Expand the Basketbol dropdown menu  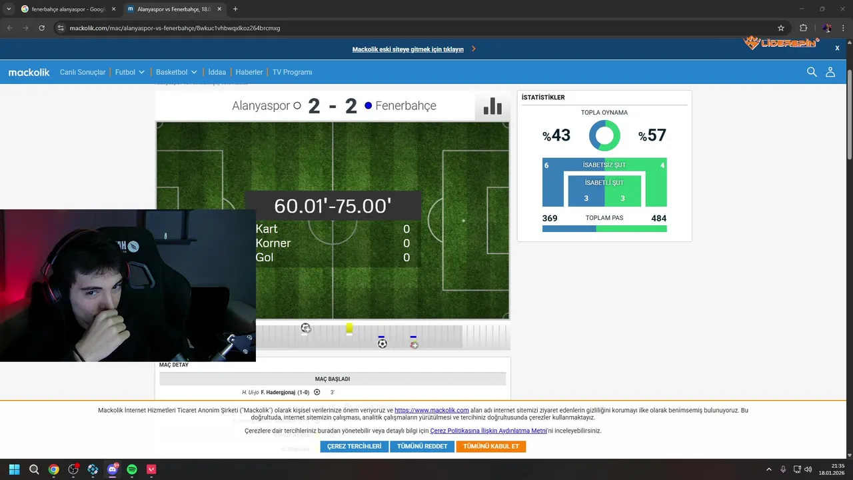(x=177, y=72)
